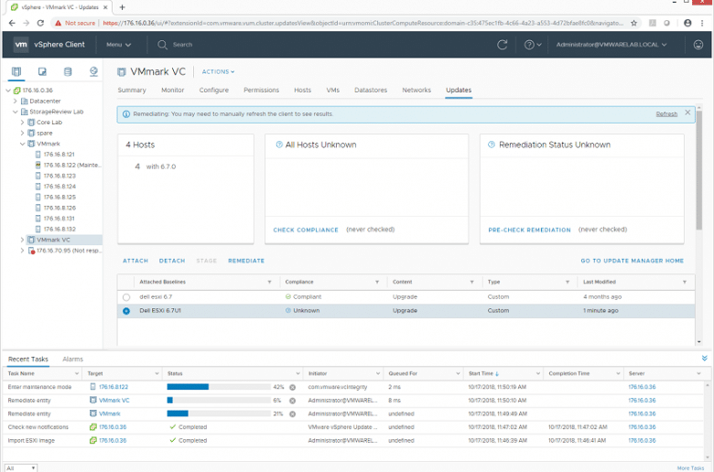
Task: Click the DETACH baseline button
Action: [172, 261]
